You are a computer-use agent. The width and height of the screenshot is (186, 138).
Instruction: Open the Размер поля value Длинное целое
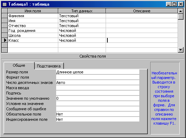point(98,72)
